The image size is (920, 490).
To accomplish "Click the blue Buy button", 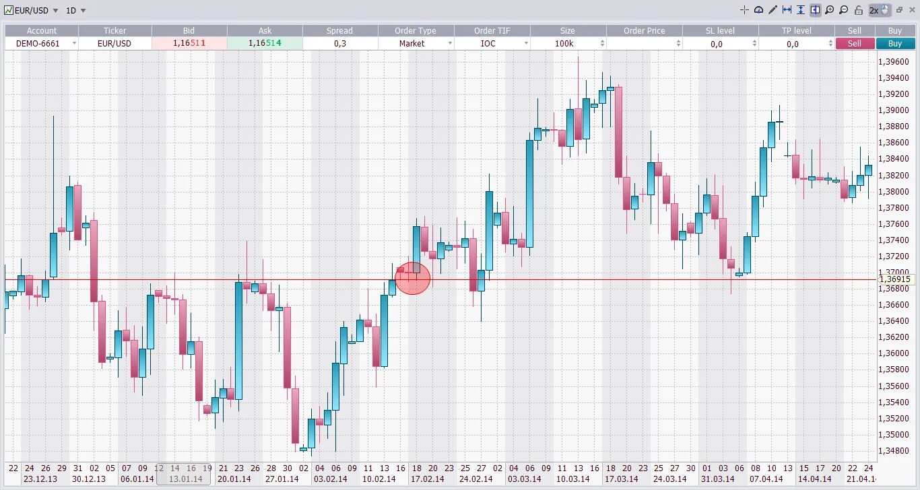I will coord(894,43).
